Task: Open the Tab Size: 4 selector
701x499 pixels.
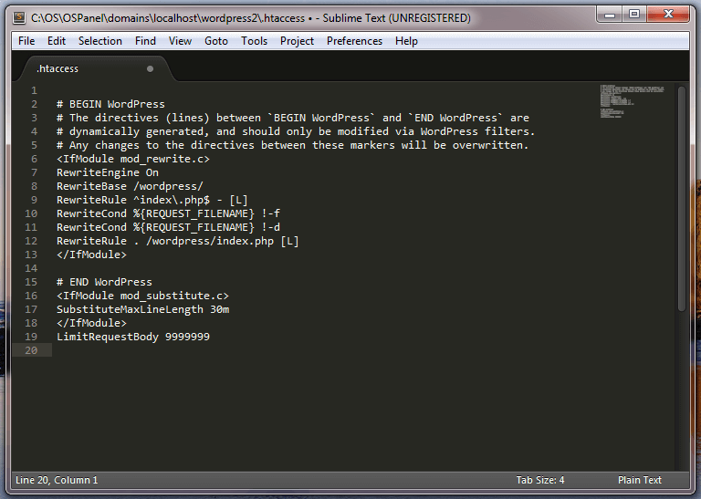Action: point(540,480)
